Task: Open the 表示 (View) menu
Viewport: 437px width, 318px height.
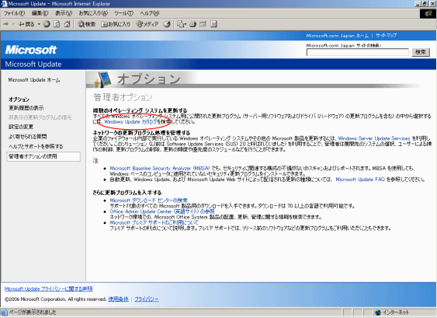Action: [x=64, y=13]
